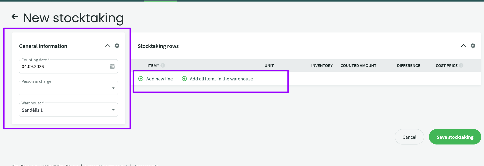Click the DIFFERENCE column header
484x166 pixels.
tap(409, 66)
